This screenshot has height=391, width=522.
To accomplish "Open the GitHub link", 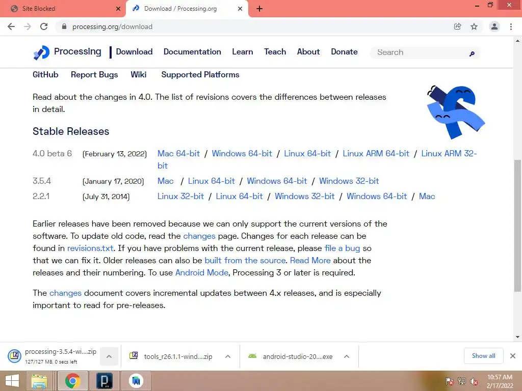I will [45, 75].
